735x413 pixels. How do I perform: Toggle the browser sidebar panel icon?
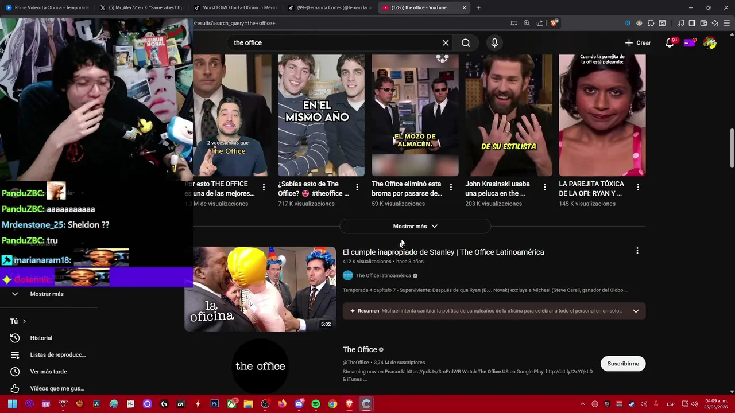(692, 23)
